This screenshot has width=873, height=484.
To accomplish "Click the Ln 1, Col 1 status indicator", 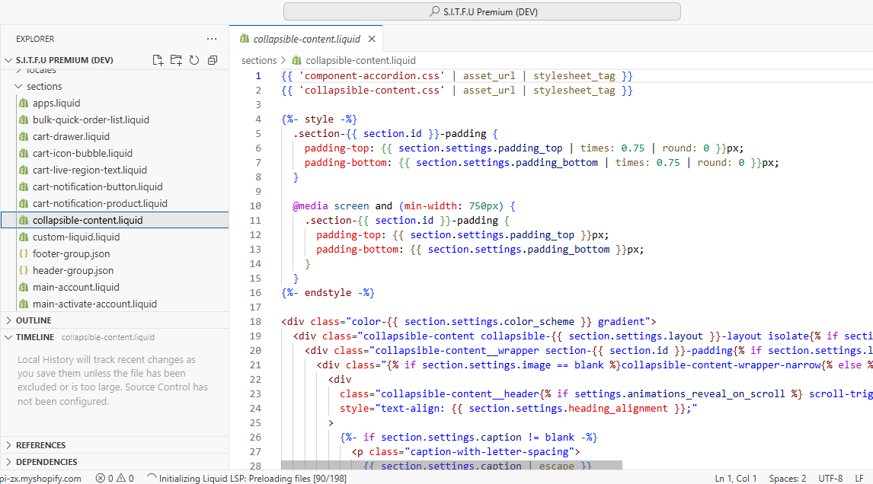I will pos(736,479).
